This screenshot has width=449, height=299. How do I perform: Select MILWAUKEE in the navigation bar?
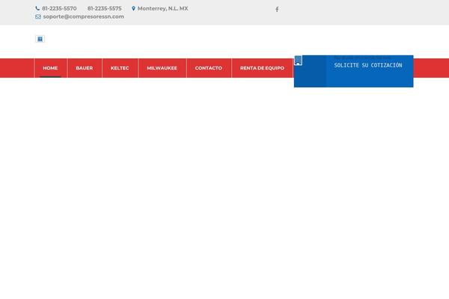[x=162, y=68]
